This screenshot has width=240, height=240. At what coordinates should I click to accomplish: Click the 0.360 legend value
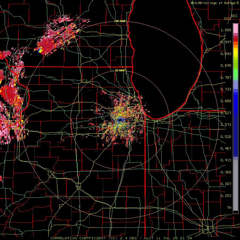click(x=226, y=172)
